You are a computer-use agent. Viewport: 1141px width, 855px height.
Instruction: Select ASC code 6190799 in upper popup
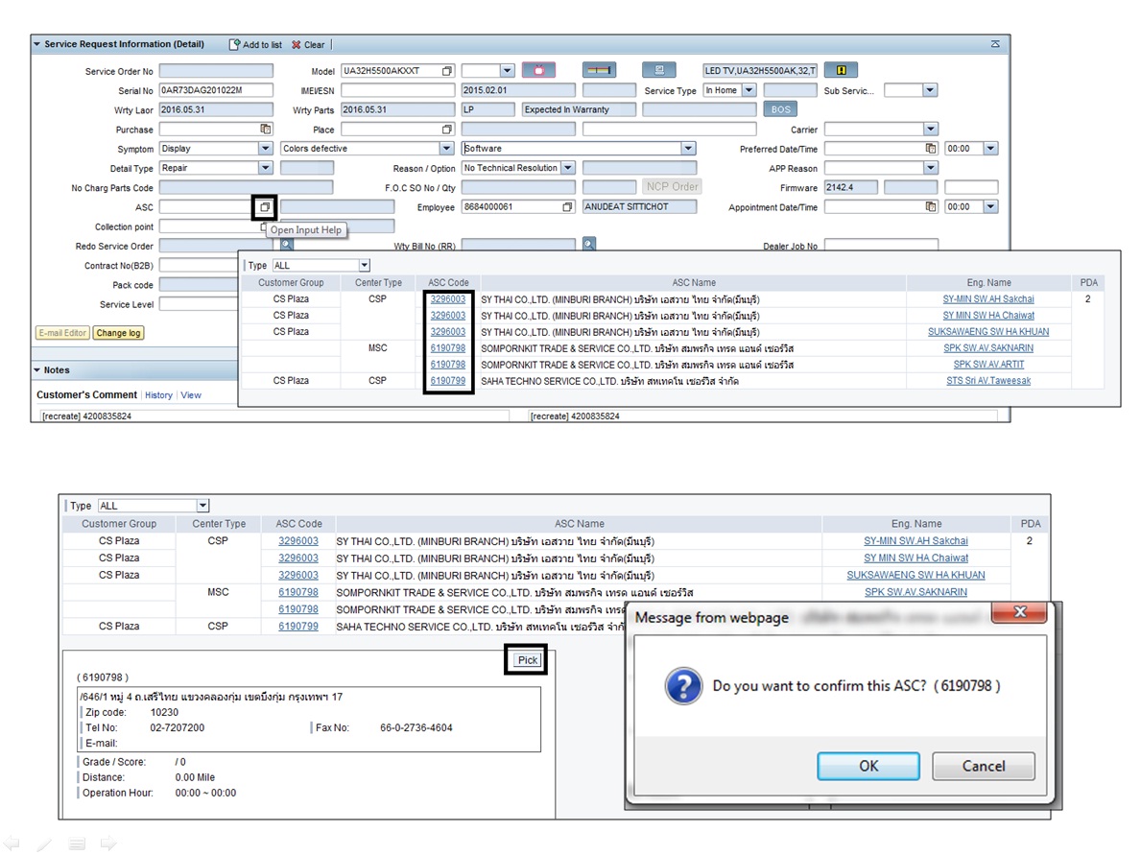click(x=447, y=381)
